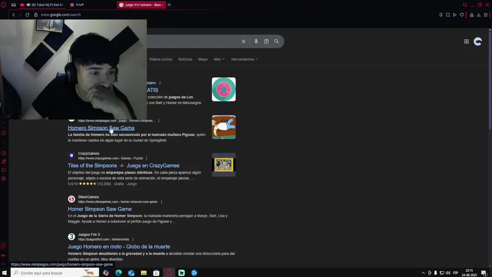Screen dimensions: 492x277
Task: Open the volume control in tray
Action: [448, 273]
